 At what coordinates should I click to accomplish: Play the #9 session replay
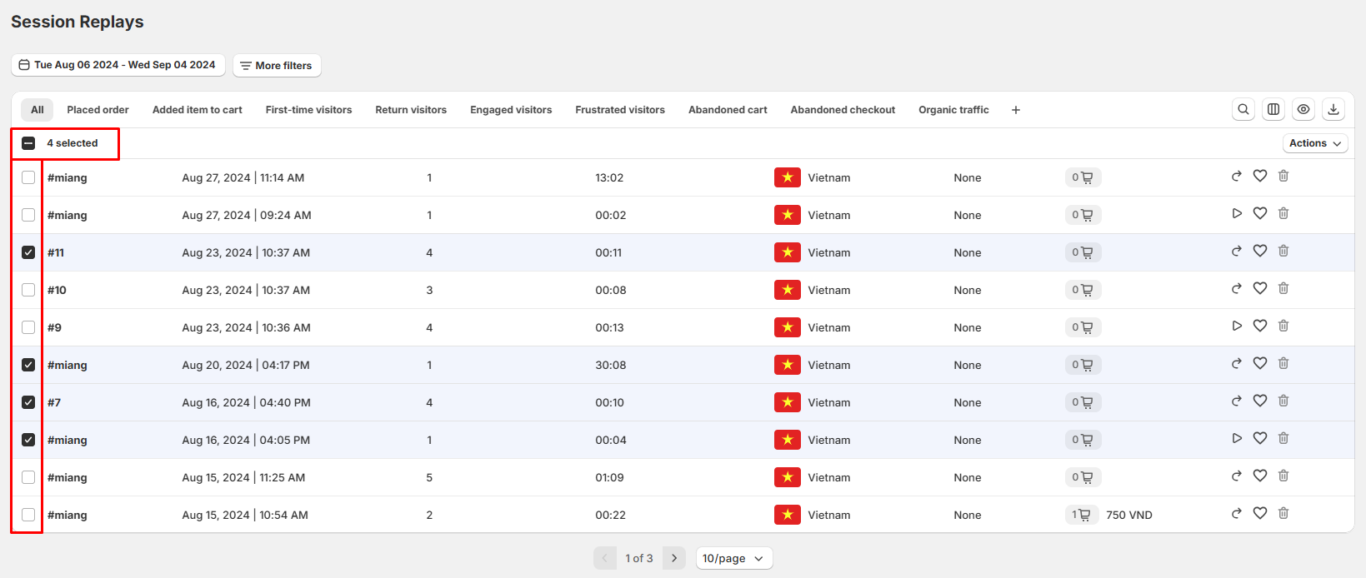[1237, 326]
